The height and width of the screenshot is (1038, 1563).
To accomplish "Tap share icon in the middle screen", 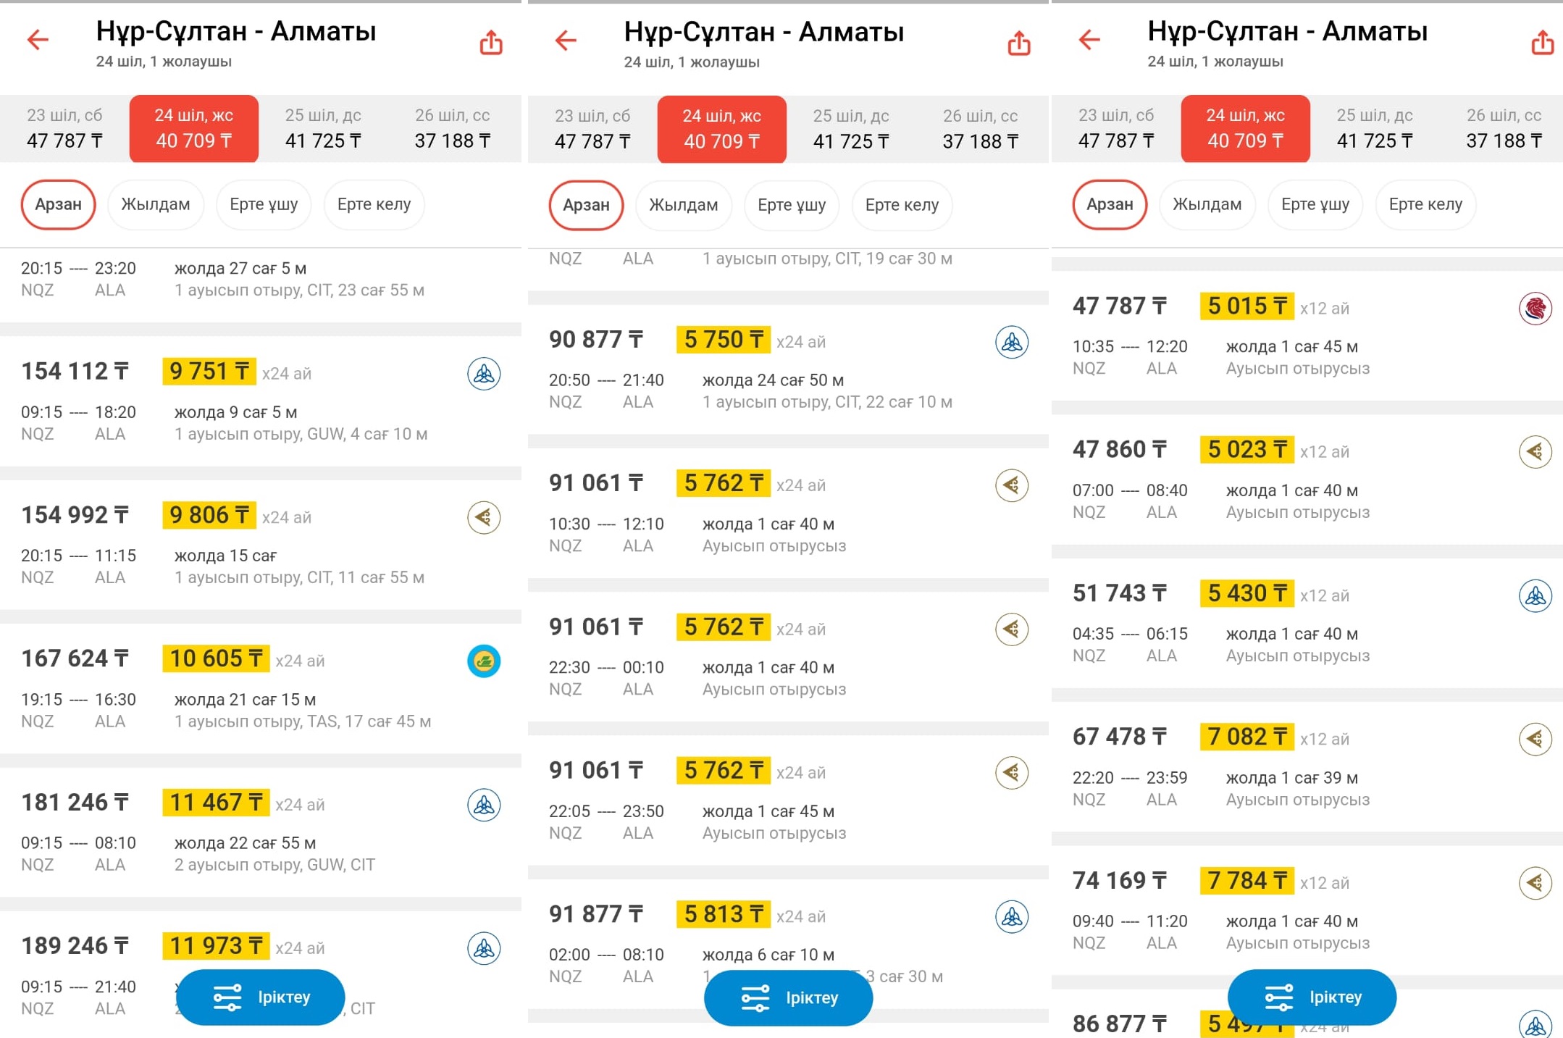I will (x=1019, y=43).
